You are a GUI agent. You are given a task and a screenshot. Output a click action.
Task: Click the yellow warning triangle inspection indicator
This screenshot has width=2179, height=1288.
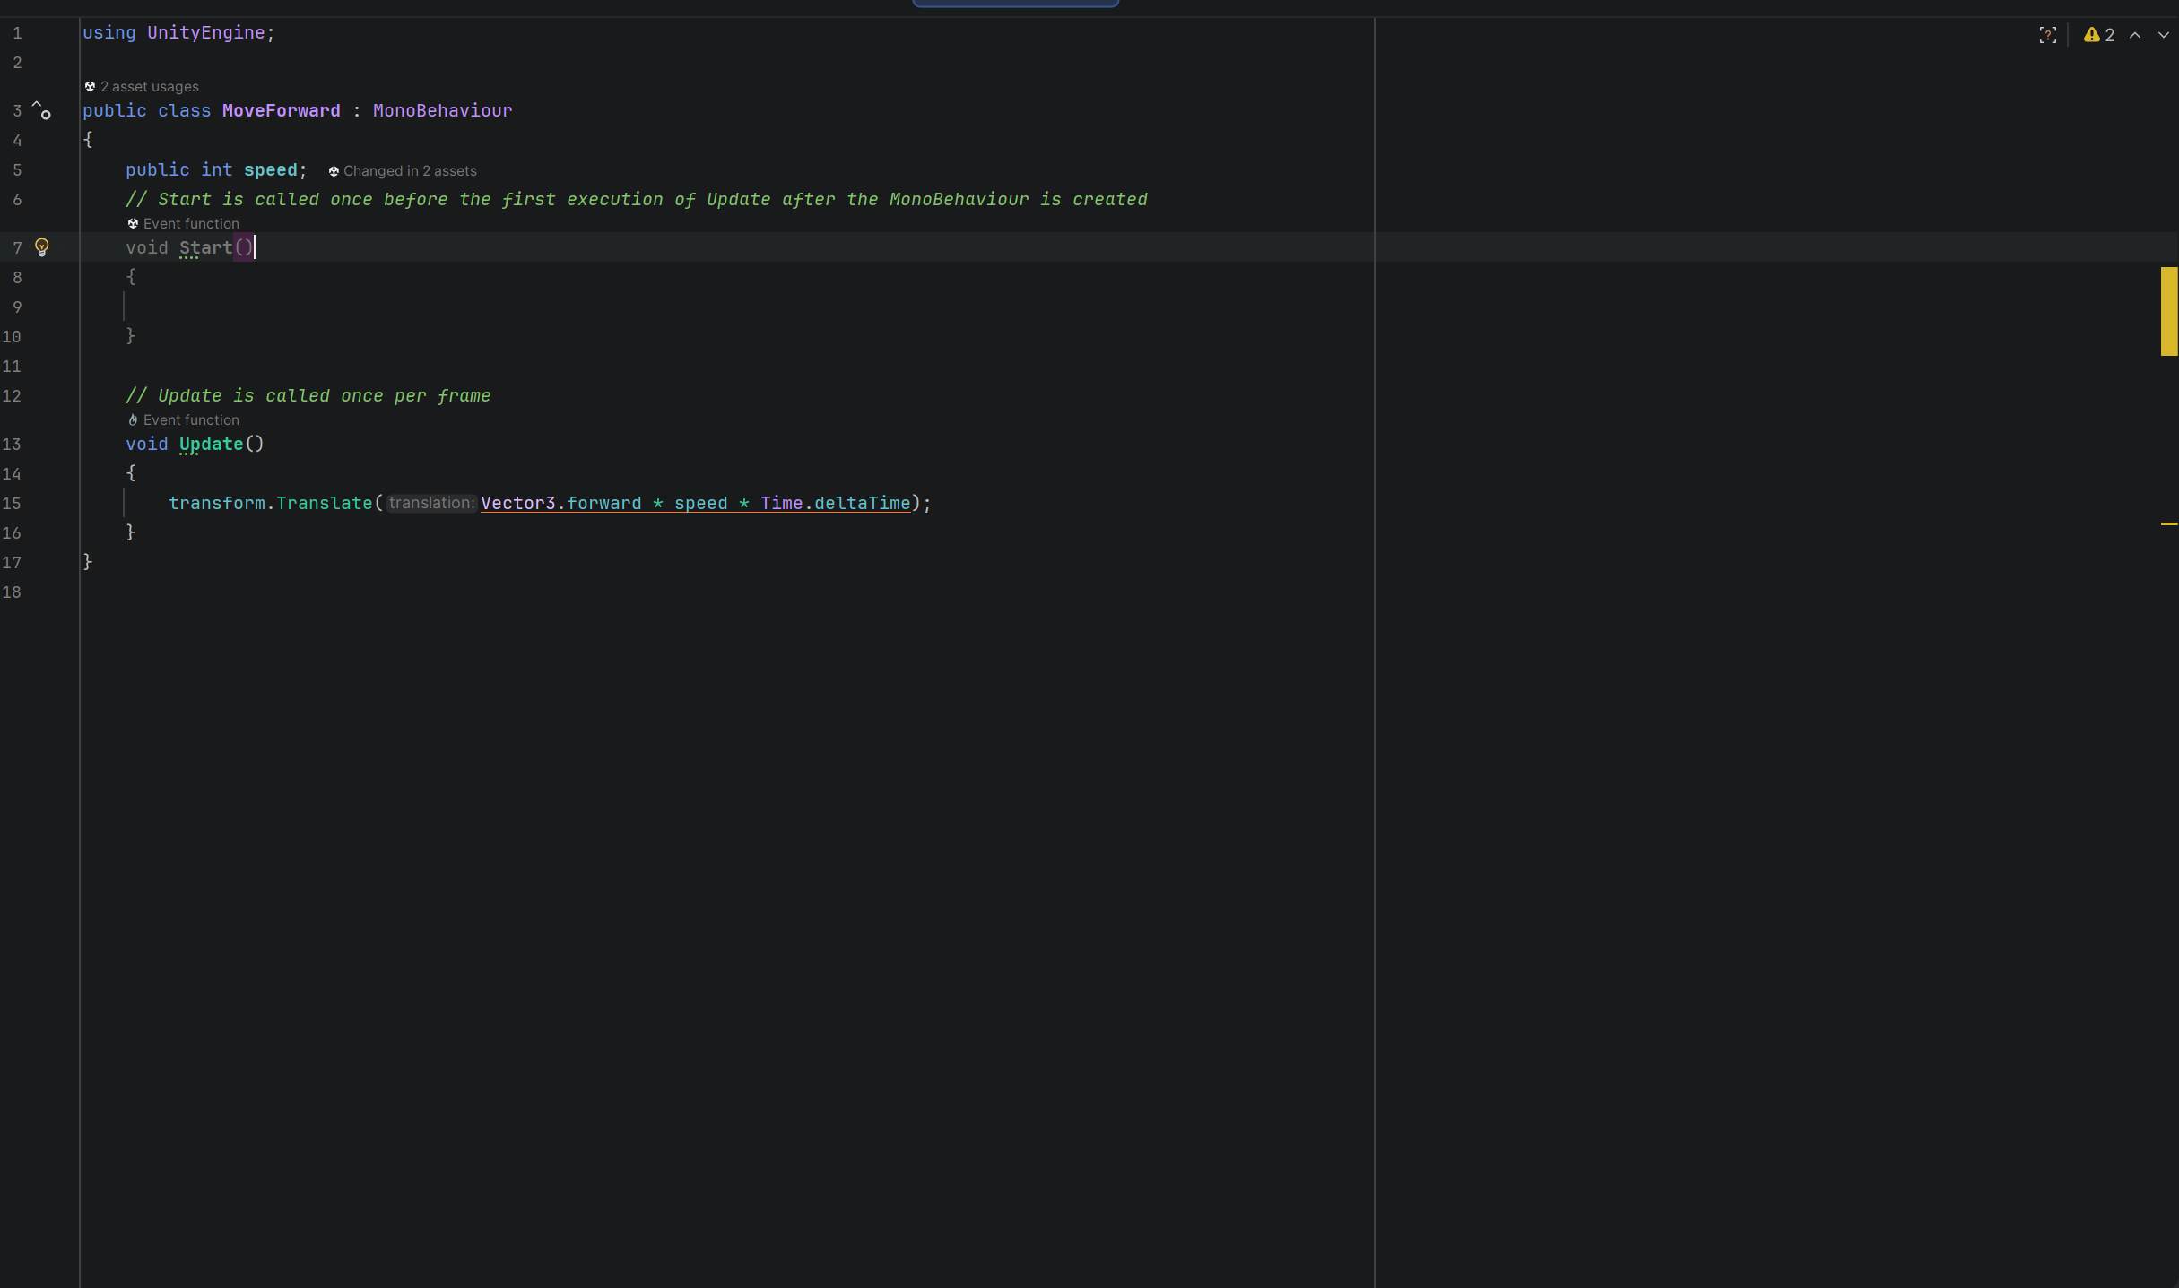pyautogui.click(x=2091, y=35)
